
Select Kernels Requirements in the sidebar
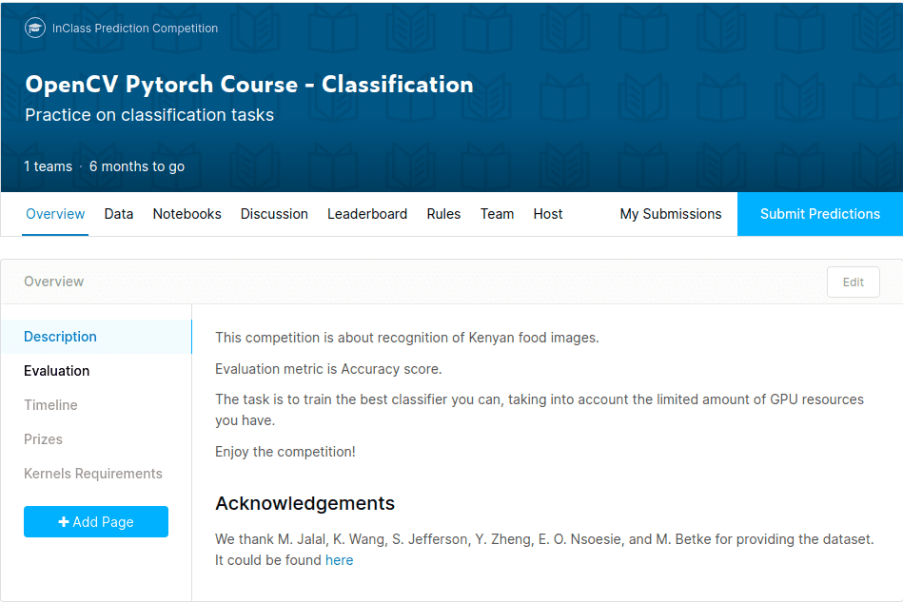click(x=92, y=474)
